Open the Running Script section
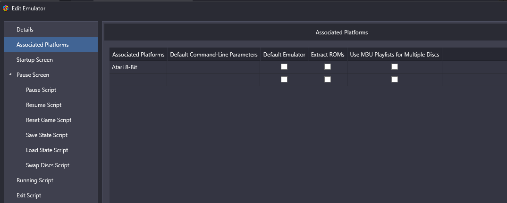The height and width of the screenshot is (203, 507). click(51, 180)
